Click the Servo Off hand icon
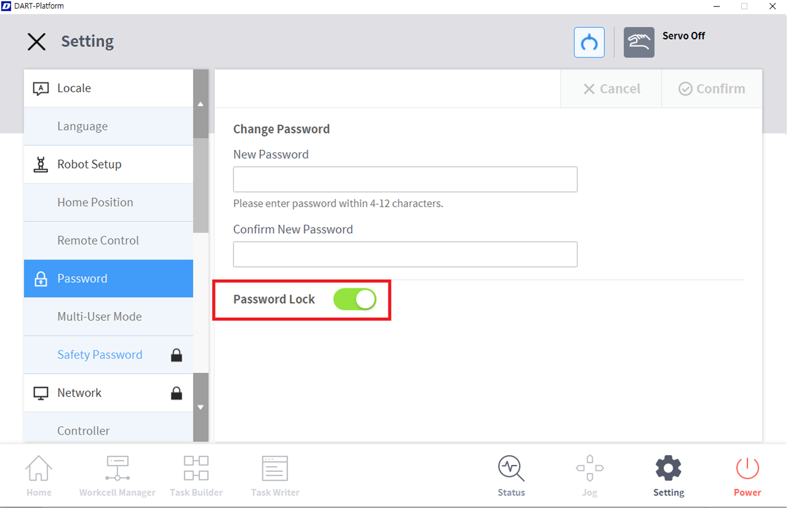Viewport: 788px width, 508px height. point(638,42)
